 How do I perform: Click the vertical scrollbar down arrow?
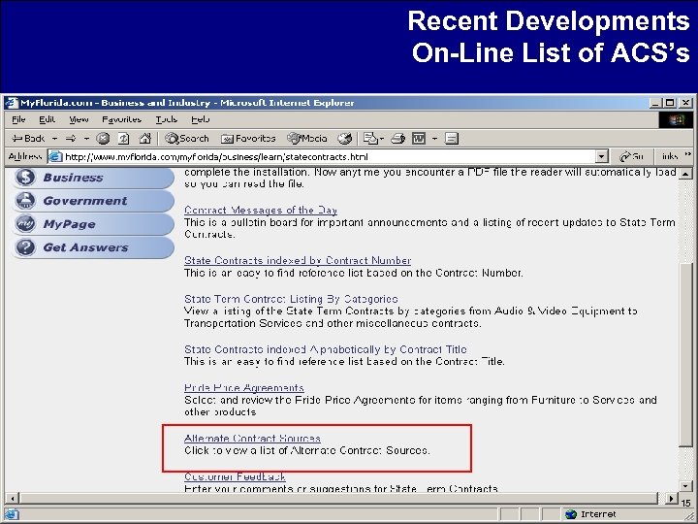[685, 486]
